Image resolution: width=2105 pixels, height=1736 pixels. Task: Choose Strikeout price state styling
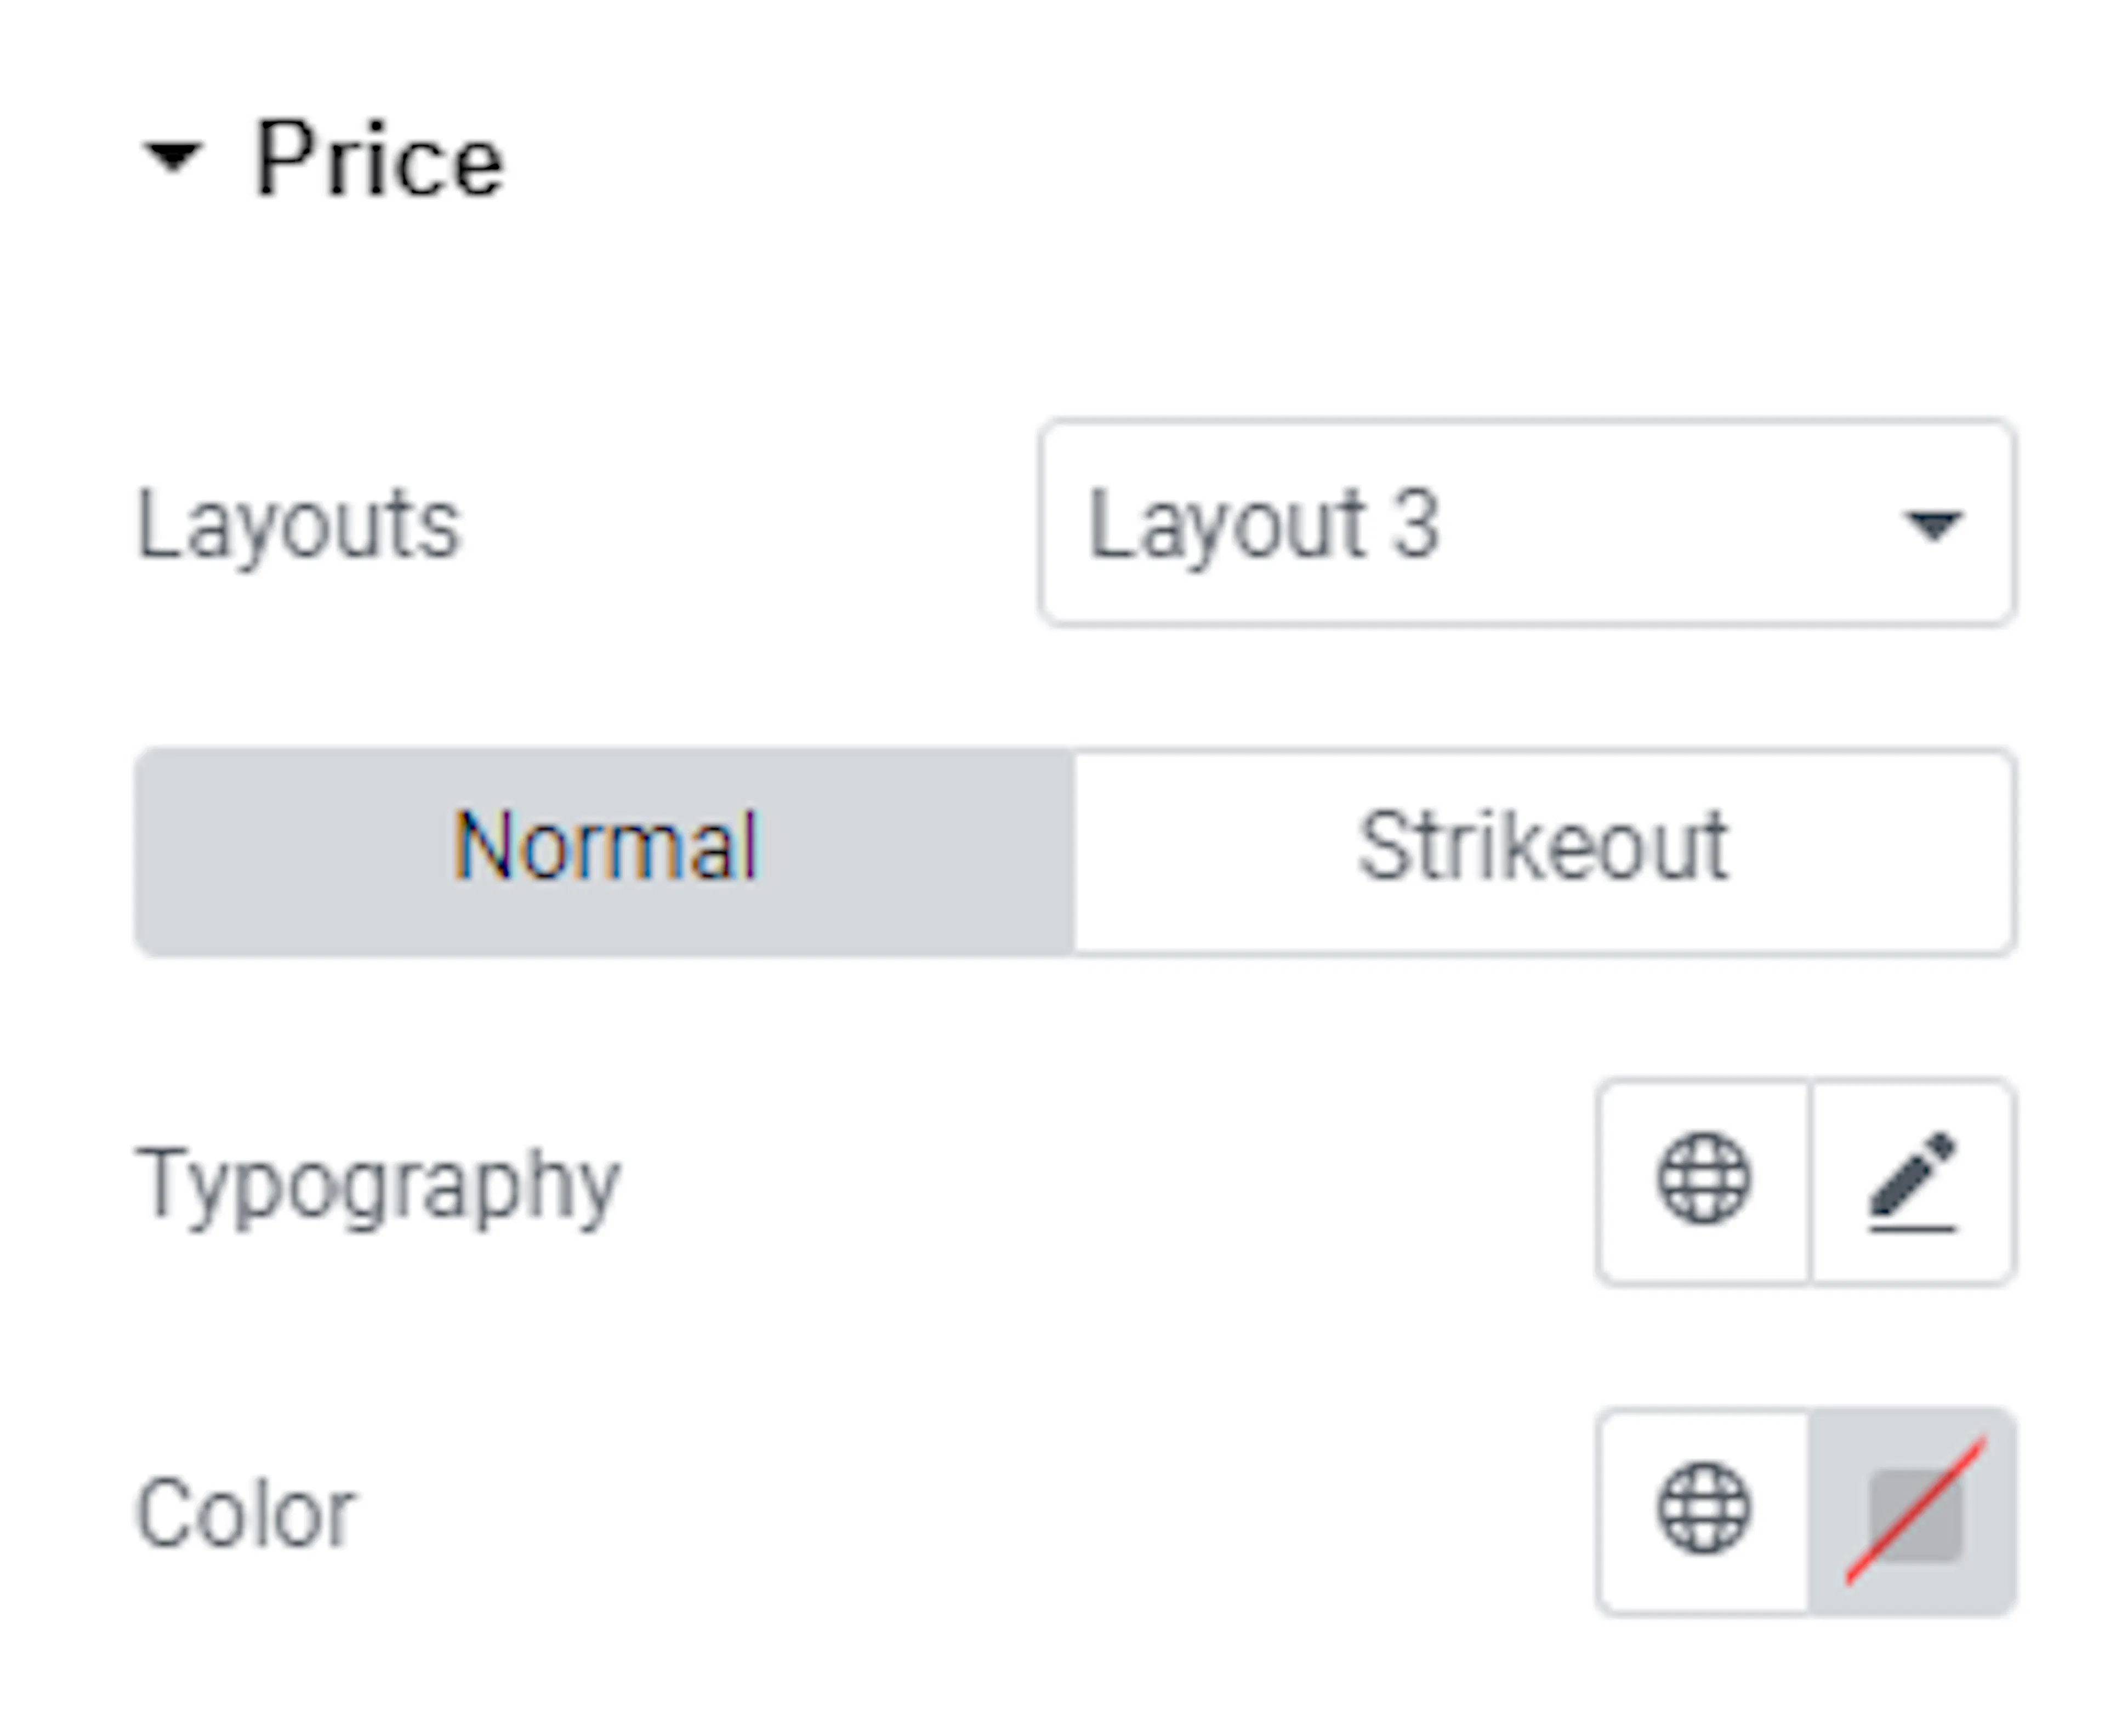[x=1544, y=852]
